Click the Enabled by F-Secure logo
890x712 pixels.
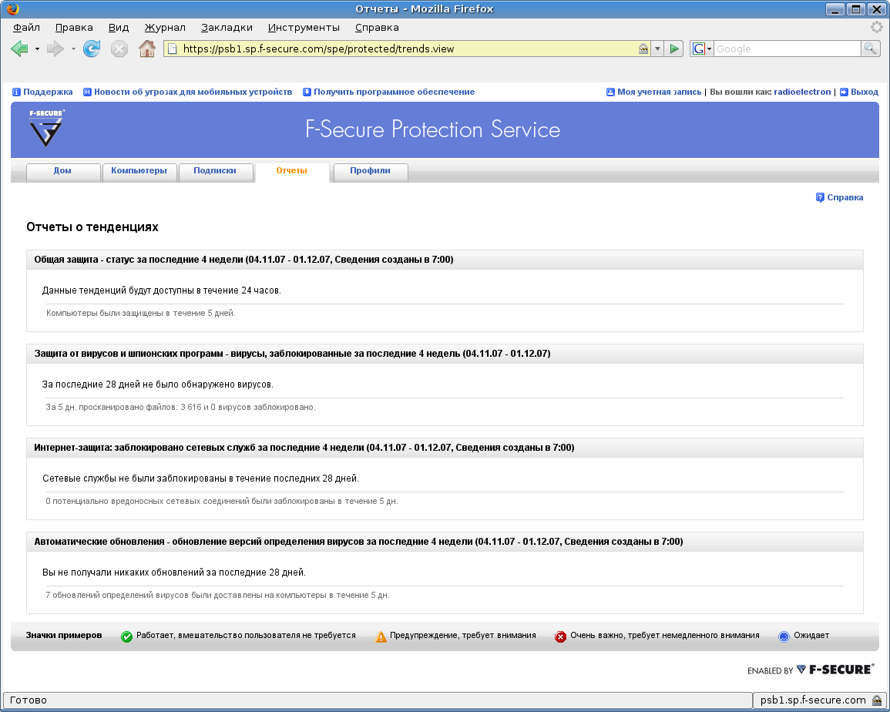[x=811, y=670]
